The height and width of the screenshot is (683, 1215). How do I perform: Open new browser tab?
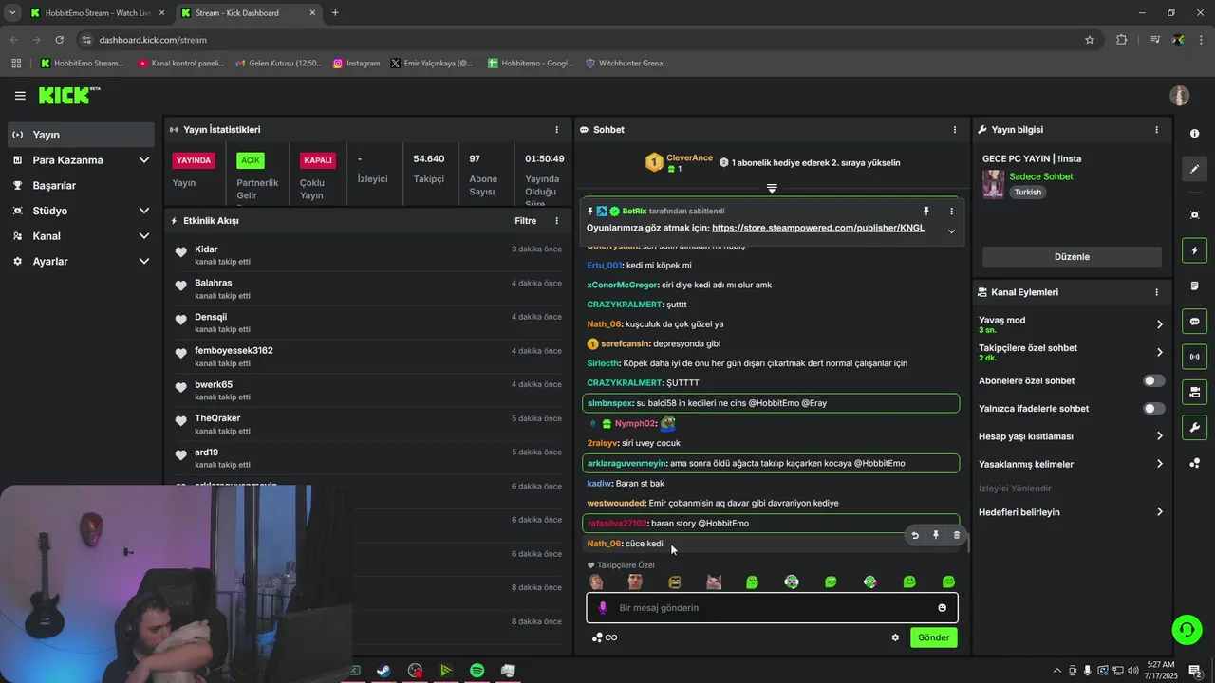coord(335,13)
